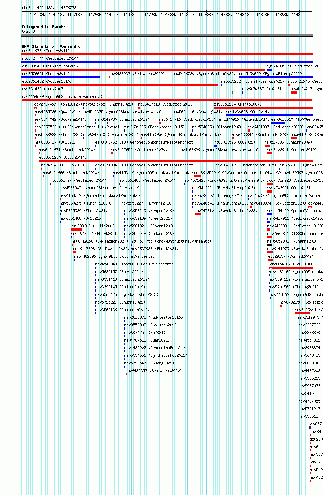Select esv2752194 (Pinto2007) label

[x=238, y=104]
